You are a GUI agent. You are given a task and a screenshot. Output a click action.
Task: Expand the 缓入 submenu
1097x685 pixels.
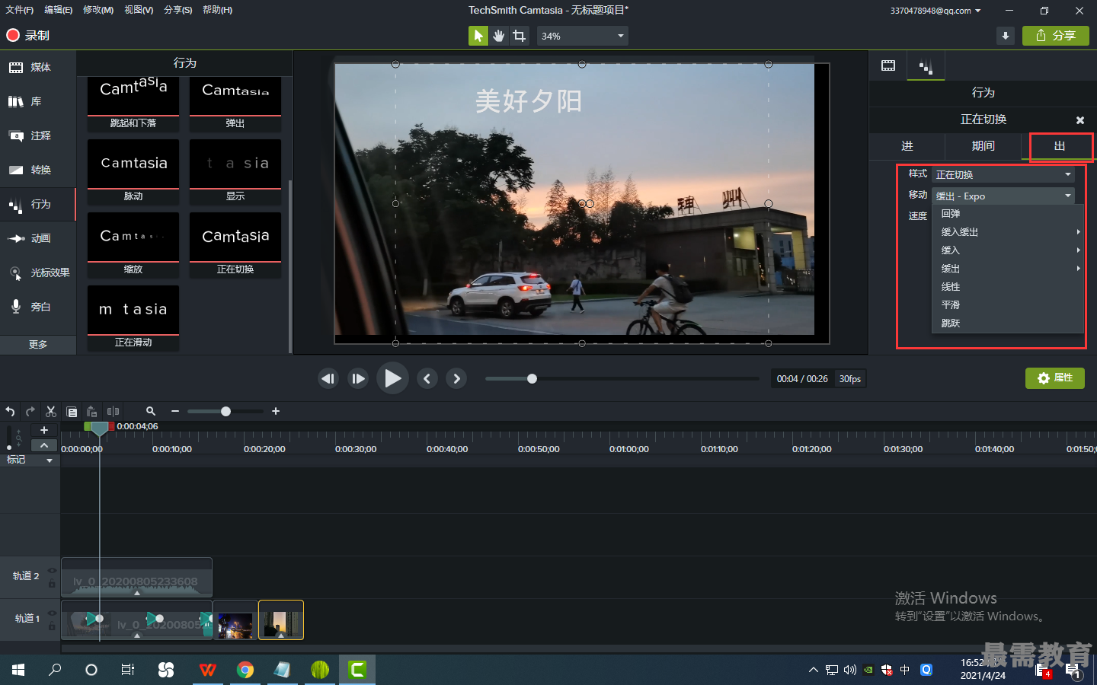tap(1007, 250)
